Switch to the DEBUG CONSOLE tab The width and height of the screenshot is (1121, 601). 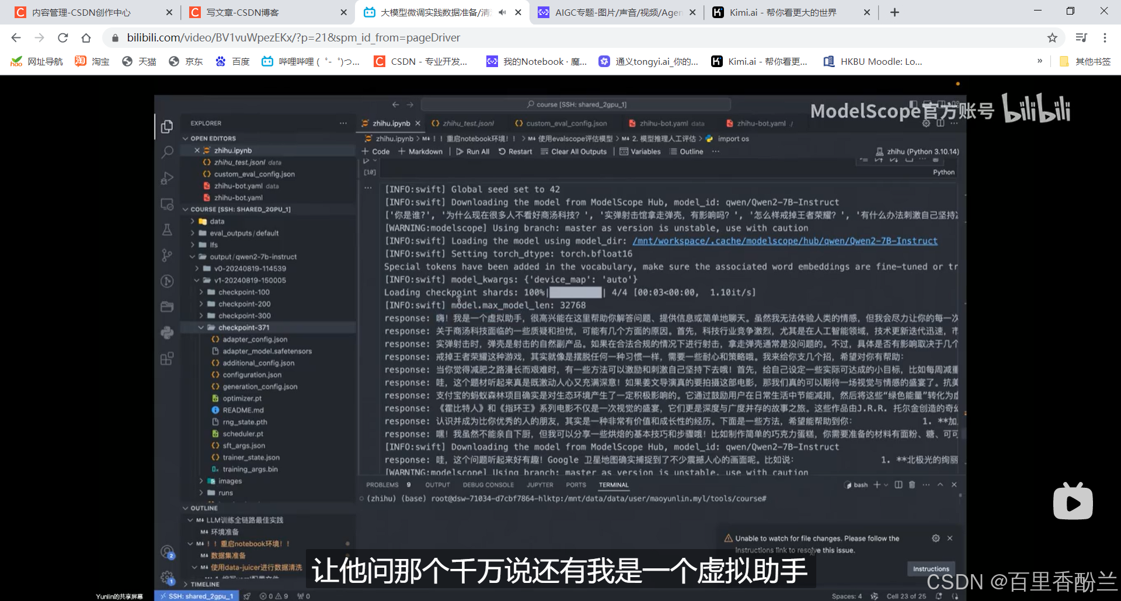click(x=488, y=485)
